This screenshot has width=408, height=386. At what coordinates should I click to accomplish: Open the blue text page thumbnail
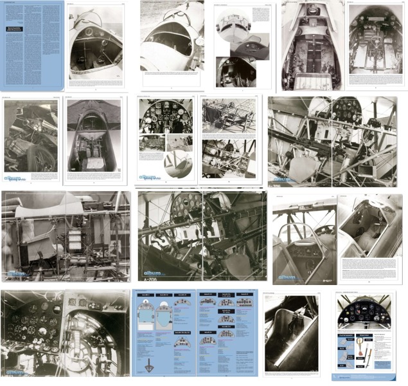pos(32,45)
